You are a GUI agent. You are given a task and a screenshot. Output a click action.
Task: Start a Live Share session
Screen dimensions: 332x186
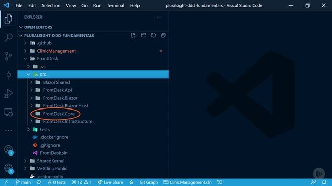pyautogui.click(x=110, y=182)
